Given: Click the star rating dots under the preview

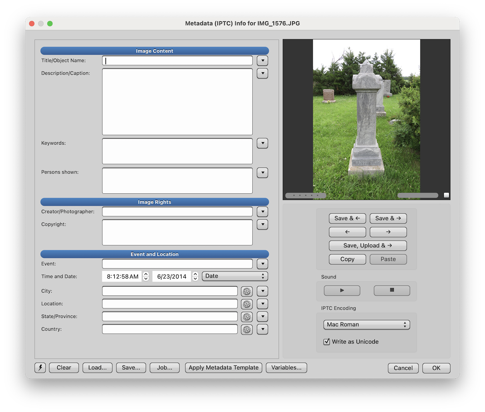Looking at the screenshot, I should tap(305, 196).
